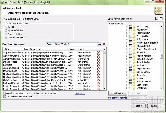Remove the A Study in Scarlet row via red X

pos(99,59)
